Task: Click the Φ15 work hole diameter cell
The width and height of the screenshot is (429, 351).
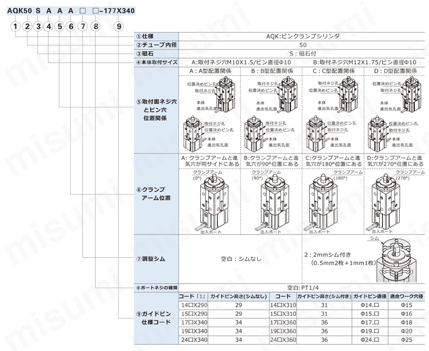Action: 406,305
